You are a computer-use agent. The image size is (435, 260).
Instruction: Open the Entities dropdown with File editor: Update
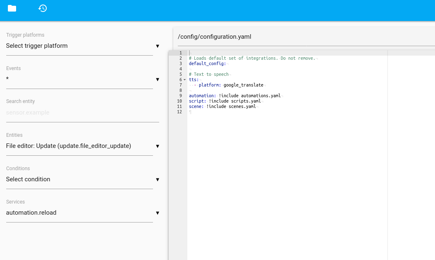tap(79, 146)
